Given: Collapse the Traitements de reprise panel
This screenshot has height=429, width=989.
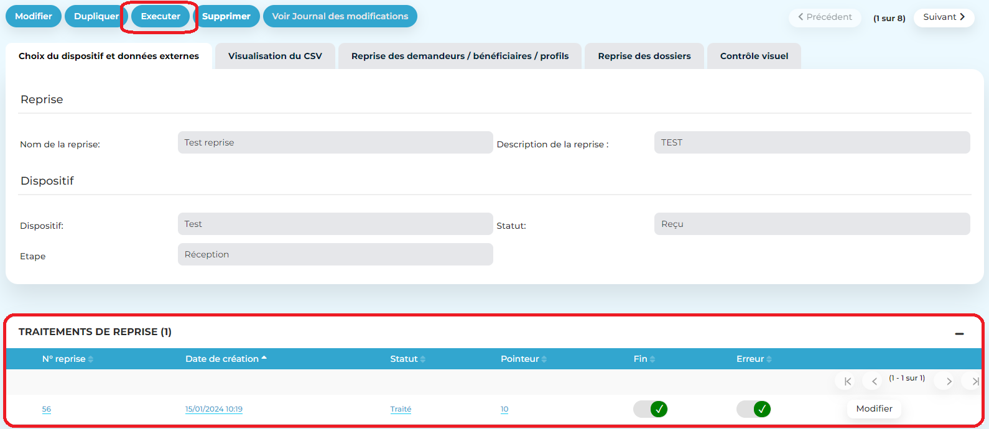Looking at the screenshot, I should pyautogui.click(x=959, y=334).
